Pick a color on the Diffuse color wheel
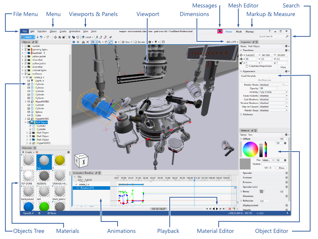Viewport: 318px width, 239px height. (250, 149)
